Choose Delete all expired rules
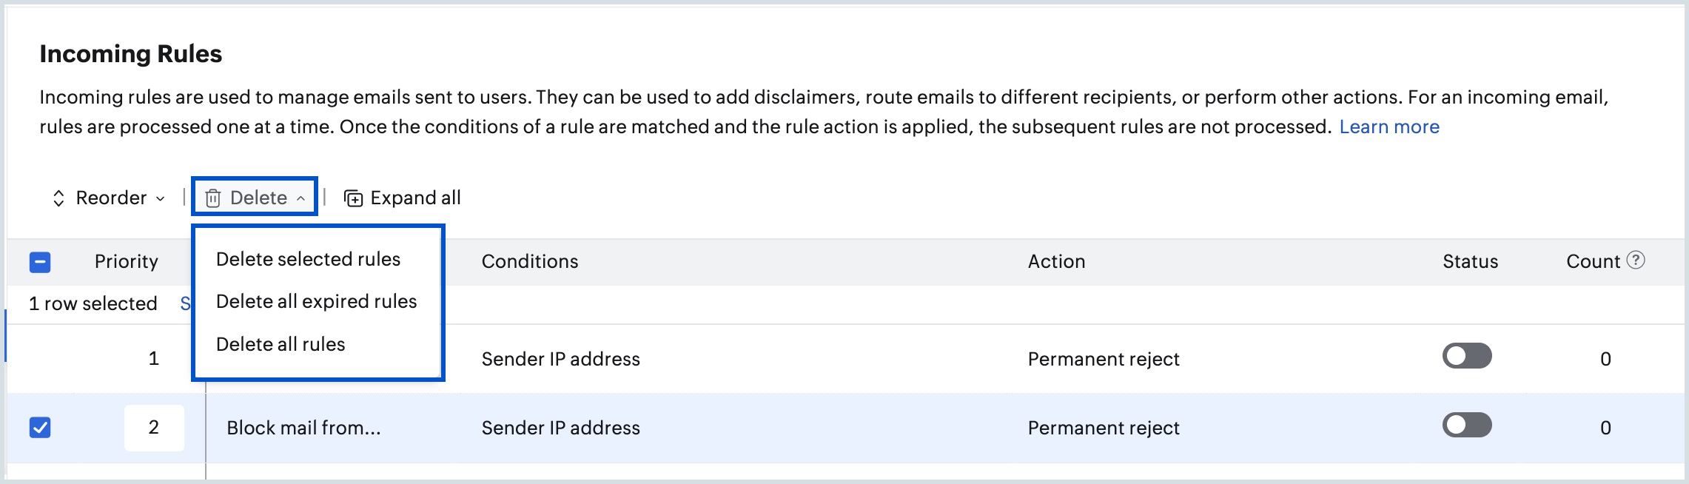The height and width of the screenshot is (484, 1689). (316, 301)
